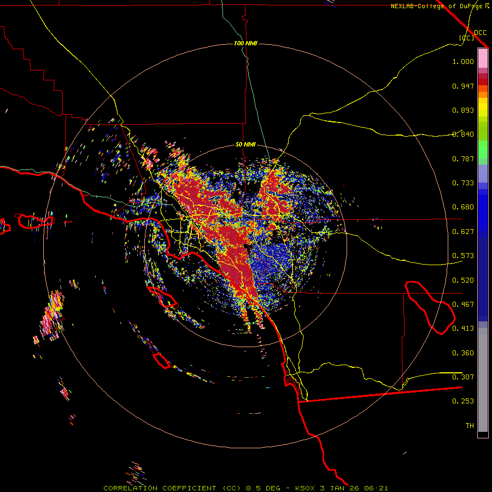Click the 0.360 scale value
The image size is (492, 492).
point(463,353)
